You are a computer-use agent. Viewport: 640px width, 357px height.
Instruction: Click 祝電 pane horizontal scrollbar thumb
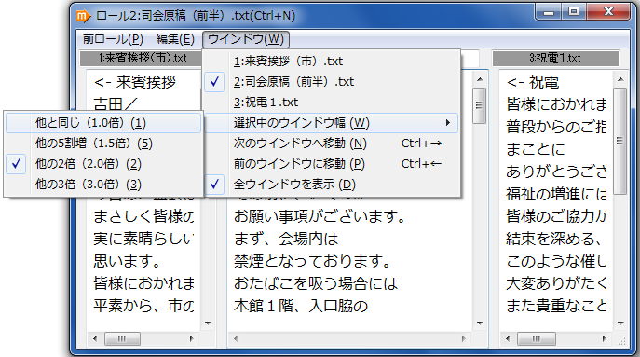click(x=537, y=338)
